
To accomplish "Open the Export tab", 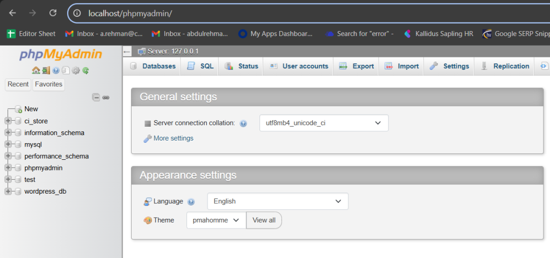I will 357,66.
